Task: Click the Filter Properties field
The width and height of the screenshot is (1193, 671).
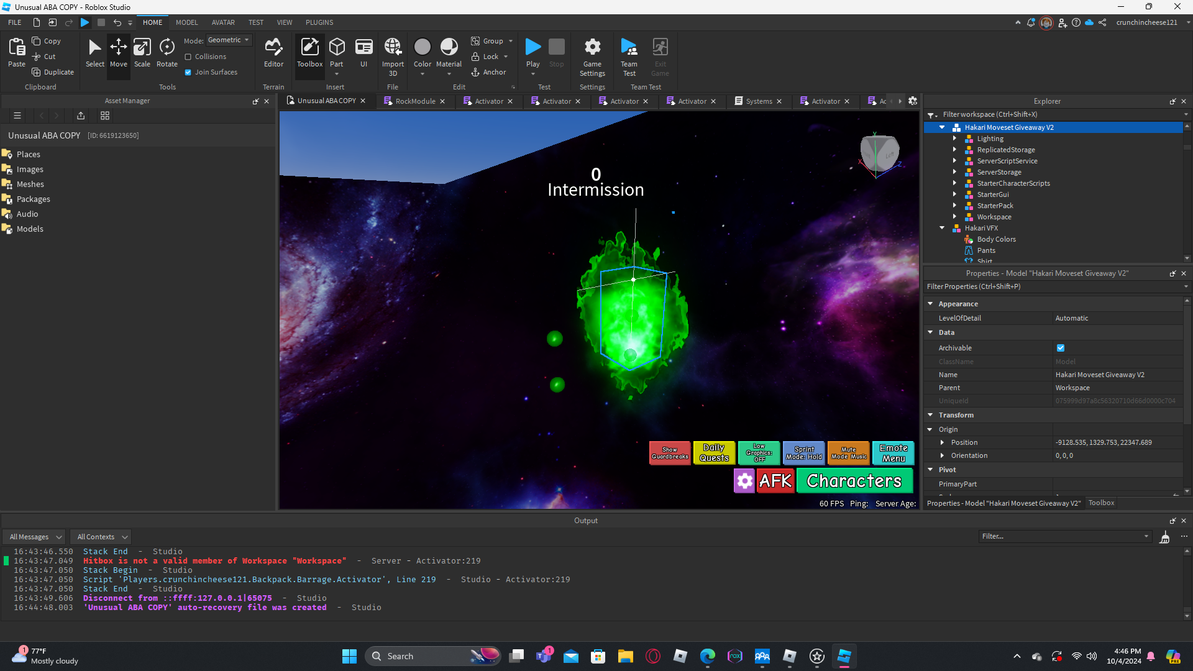Action: point(1053,286)
